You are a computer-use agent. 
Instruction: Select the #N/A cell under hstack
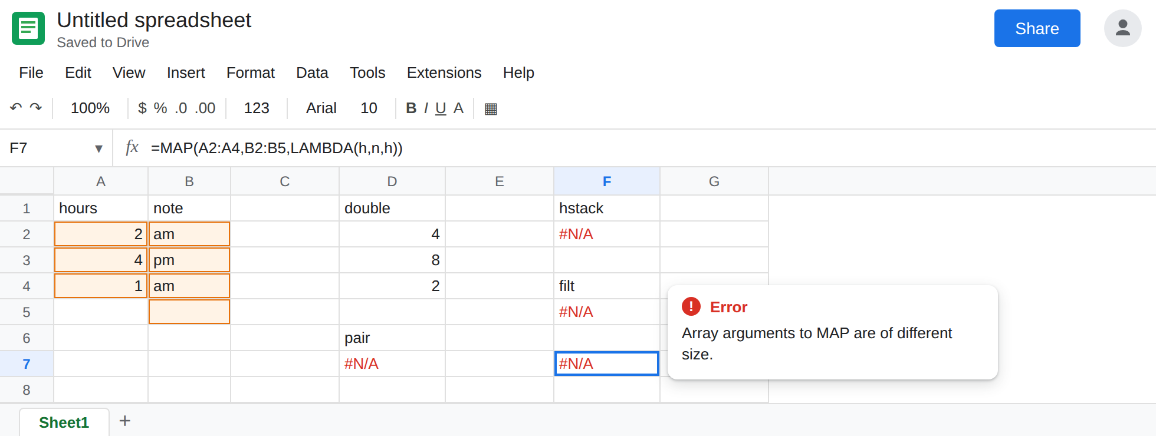[x=607, y=234]
